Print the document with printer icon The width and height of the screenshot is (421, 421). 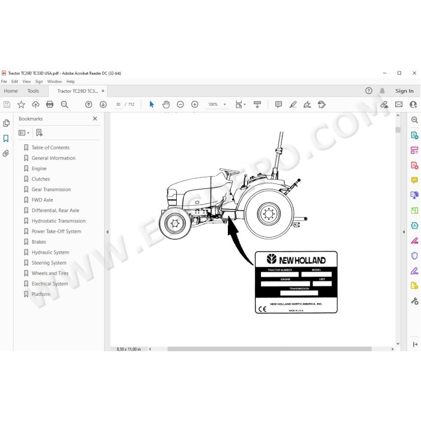[50, 104]
